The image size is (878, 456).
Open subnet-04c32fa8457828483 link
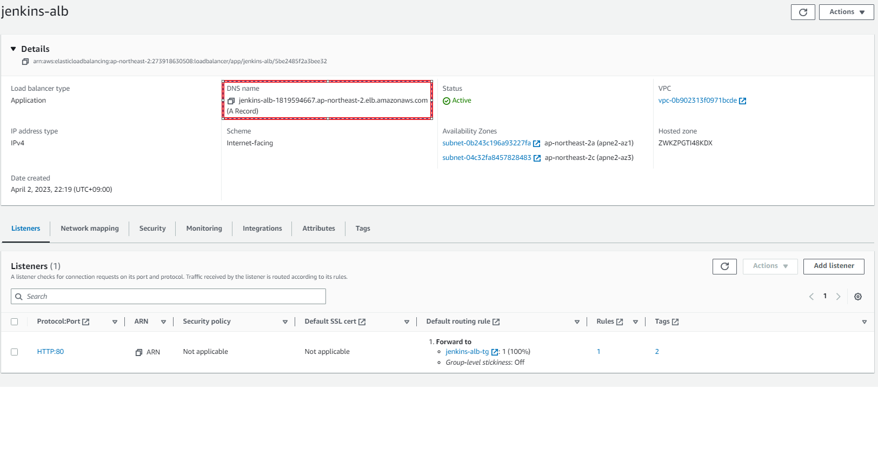tap(487, 158)
